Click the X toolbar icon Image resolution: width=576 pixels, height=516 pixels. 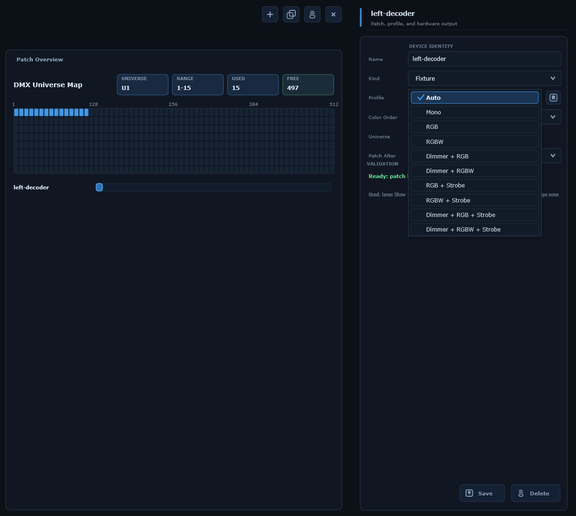(333, 15)
